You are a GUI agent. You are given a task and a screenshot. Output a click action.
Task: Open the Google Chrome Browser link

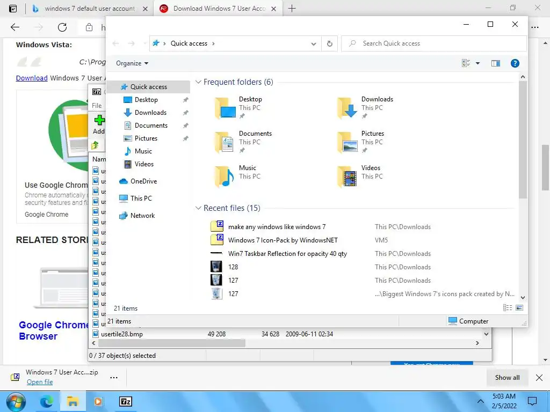[54, 330]
